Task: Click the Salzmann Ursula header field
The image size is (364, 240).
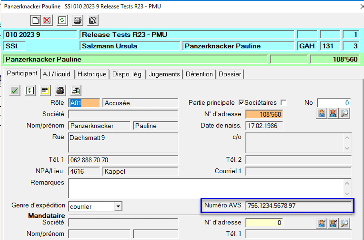Action: click(130, 46)
